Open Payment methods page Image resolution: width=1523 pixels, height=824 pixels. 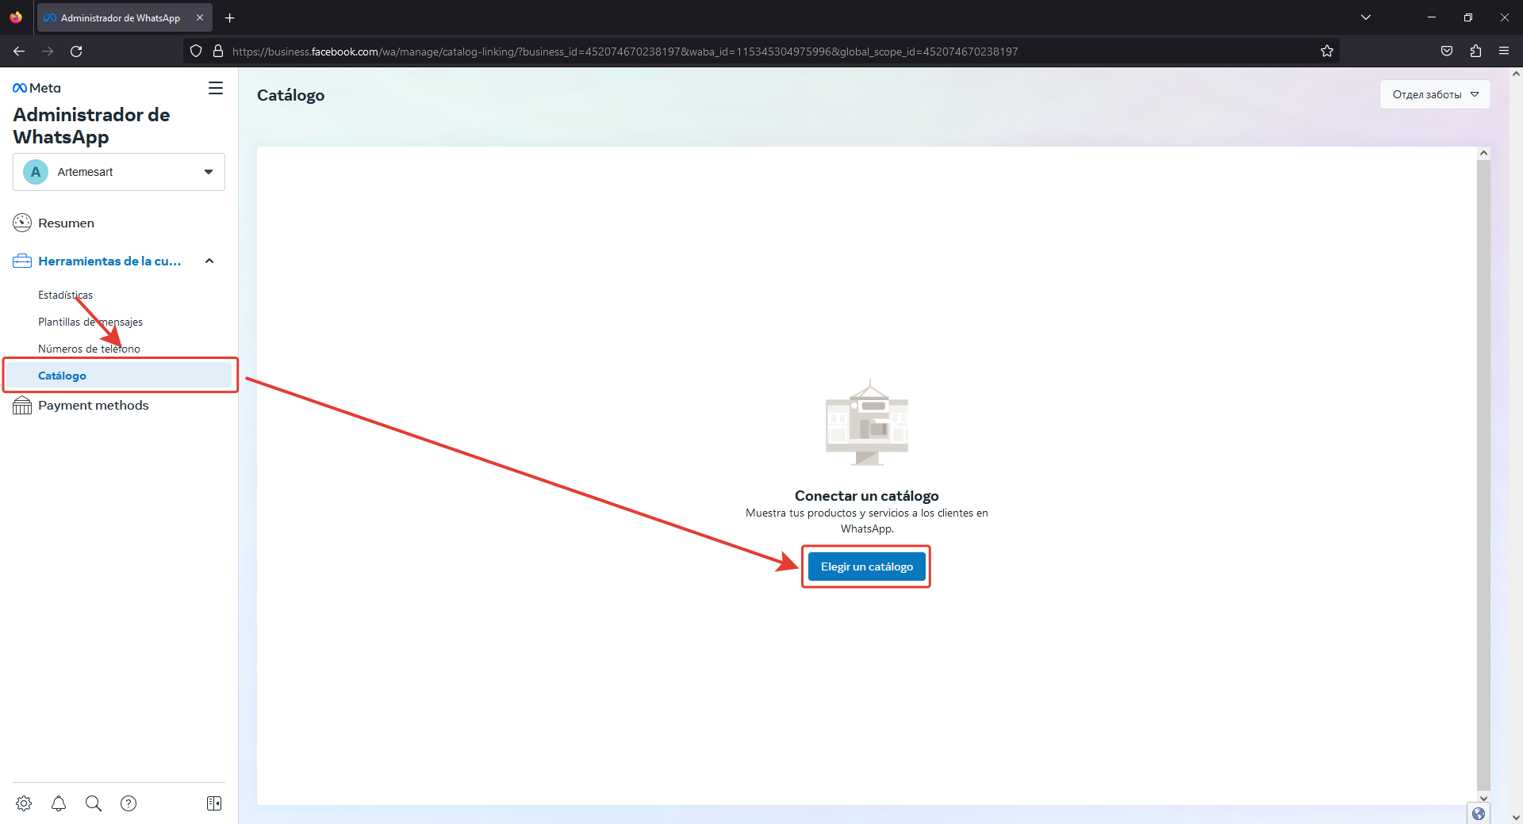[94, 406]
